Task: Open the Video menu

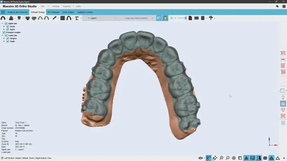Action: point(78,6)
